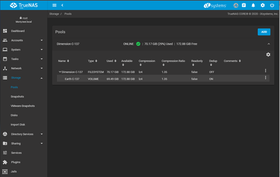The width and height of the screenshot is (280, 177).
Task: Collapse the sidebar with back chevron
Action: click(x=62, y=5)
